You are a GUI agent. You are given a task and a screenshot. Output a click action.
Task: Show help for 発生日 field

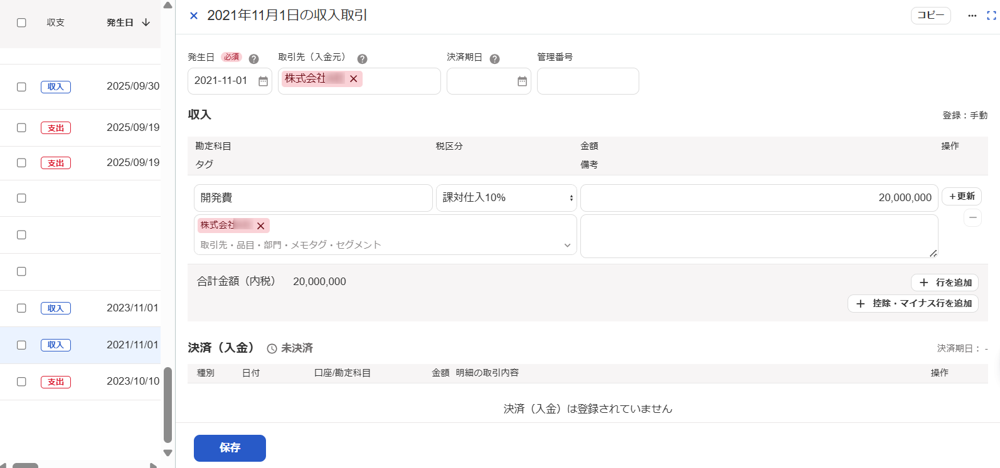(253, 59)
